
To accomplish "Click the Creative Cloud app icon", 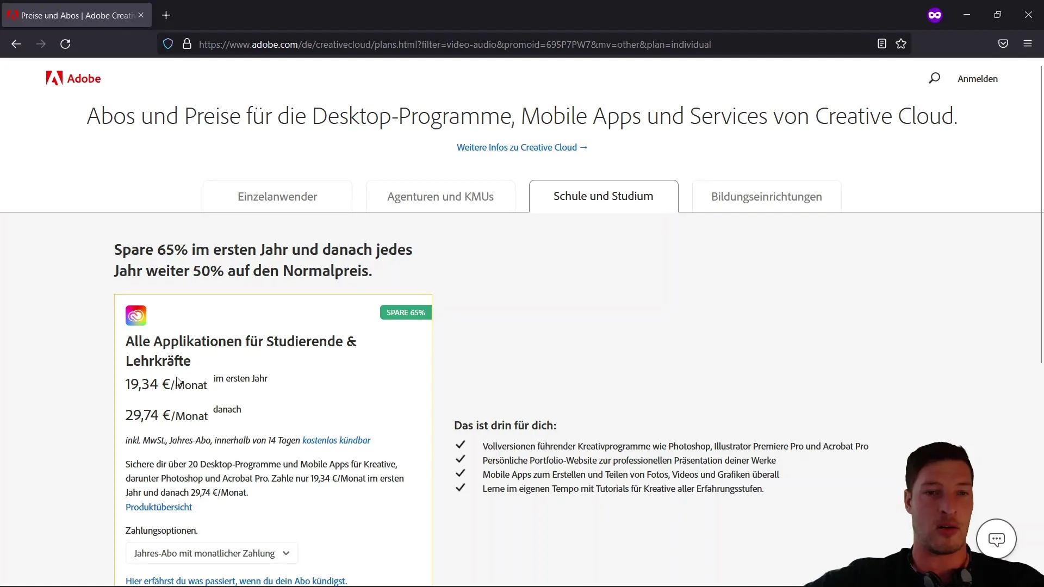I will coord(136,315).
